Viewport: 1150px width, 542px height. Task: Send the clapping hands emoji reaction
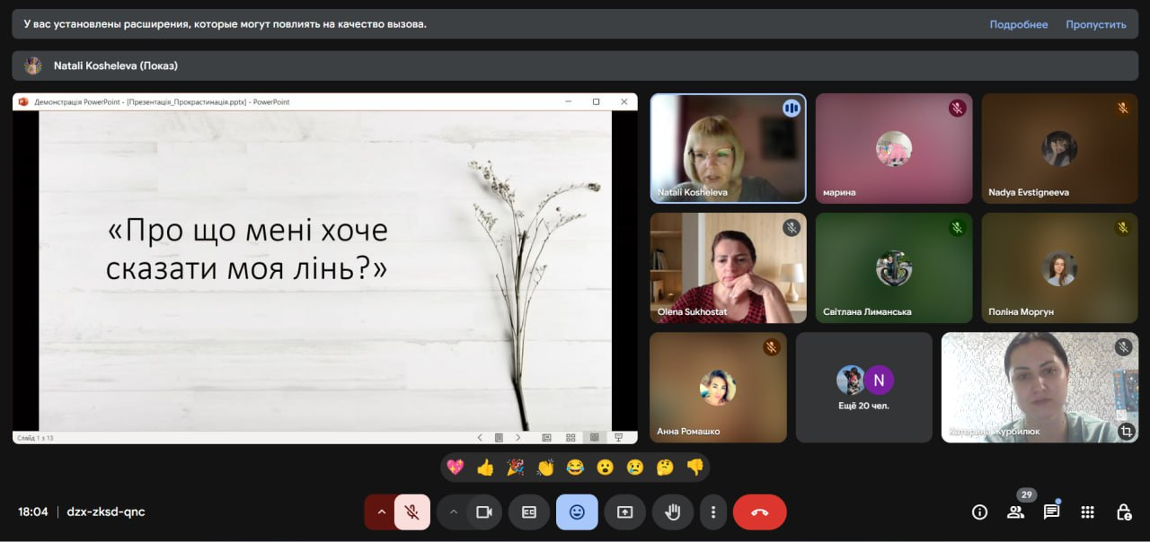545,468
